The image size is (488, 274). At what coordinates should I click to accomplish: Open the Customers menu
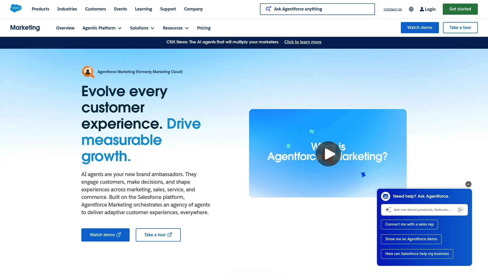[x=96, y=9]
